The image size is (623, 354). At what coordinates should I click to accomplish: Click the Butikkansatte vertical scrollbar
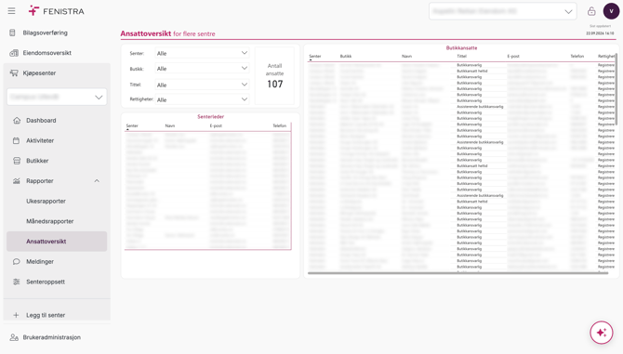616,89
